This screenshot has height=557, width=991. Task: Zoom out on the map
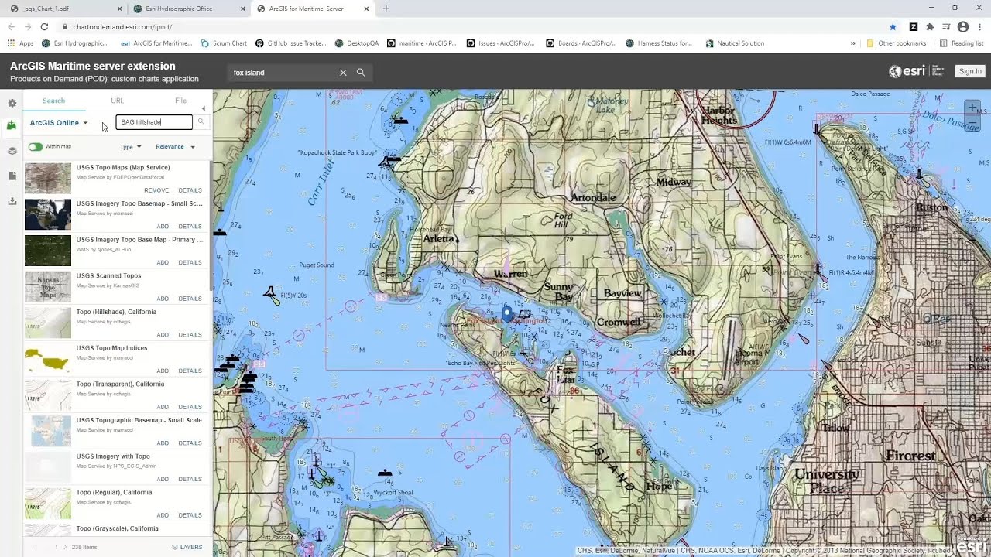click(x=972, y=123)
